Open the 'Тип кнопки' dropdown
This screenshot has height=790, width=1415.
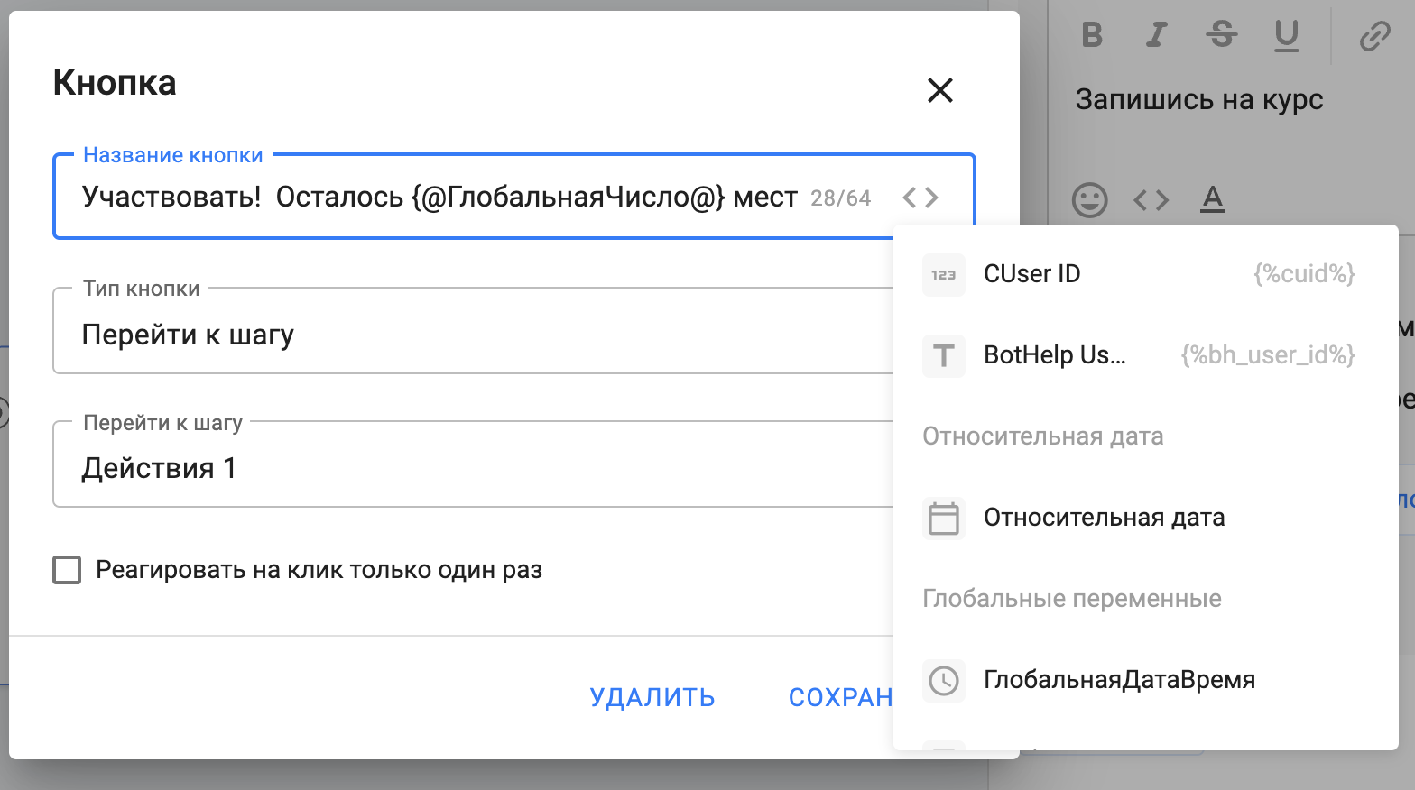pos(469,335)
